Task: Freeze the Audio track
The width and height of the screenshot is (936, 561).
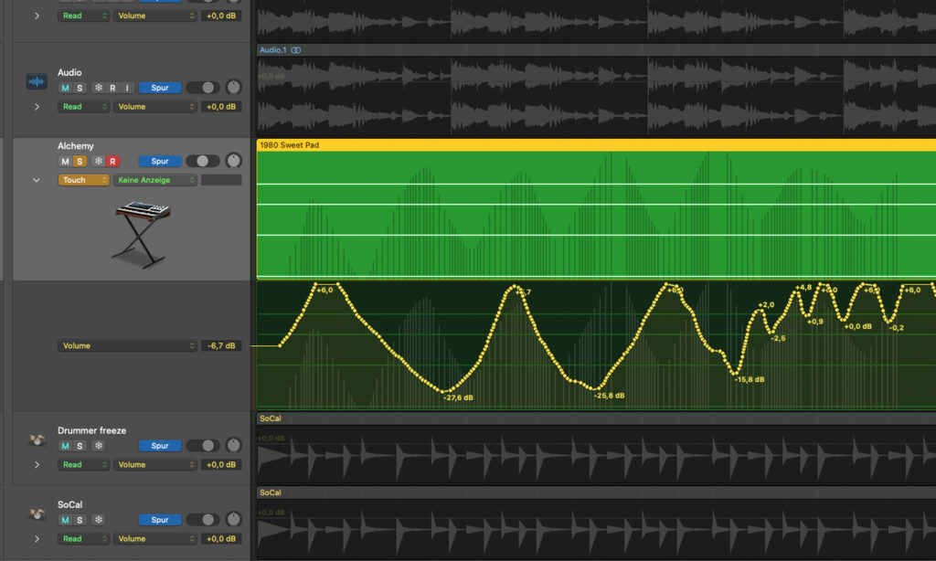Action: click(x=99, y=88)
